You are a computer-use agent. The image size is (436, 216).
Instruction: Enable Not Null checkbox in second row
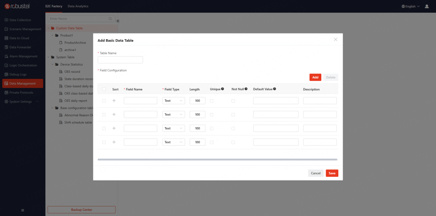coord(233,115)
